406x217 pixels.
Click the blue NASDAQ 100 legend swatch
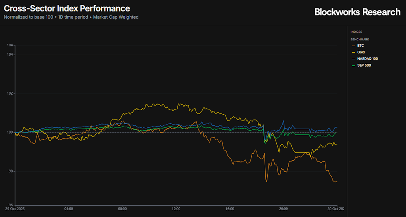[353, 59]
